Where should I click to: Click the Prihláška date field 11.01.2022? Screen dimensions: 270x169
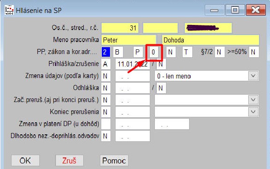[x=132, y=64]
